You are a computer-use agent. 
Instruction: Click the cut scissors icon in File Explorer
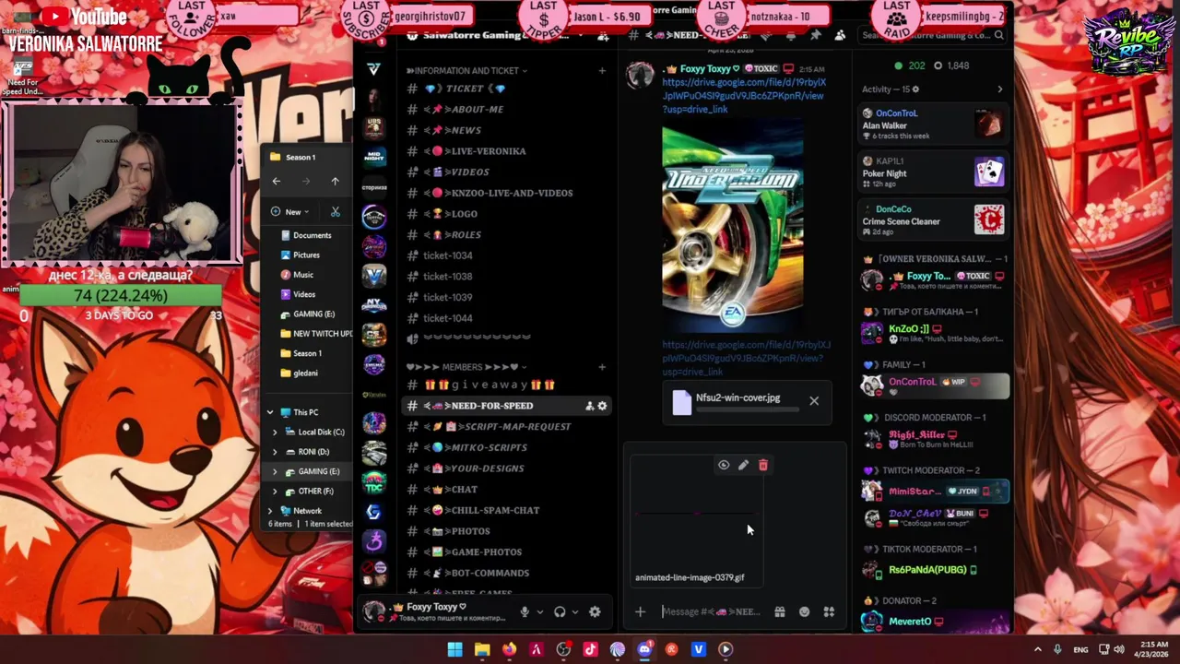336,212
